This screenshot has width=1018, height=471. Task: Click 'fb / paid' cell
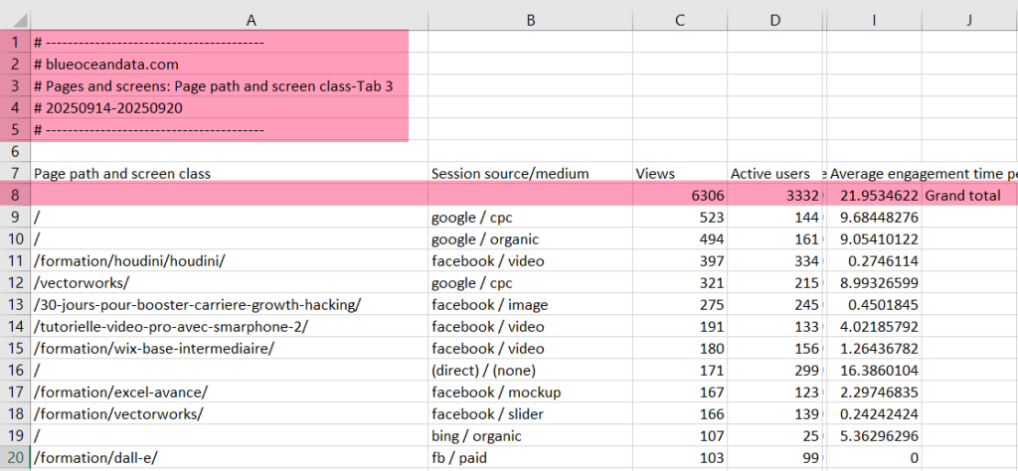(x=531, y=457)
